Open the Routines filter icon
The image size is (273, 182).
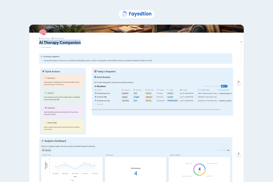click(x=205, y=86)
